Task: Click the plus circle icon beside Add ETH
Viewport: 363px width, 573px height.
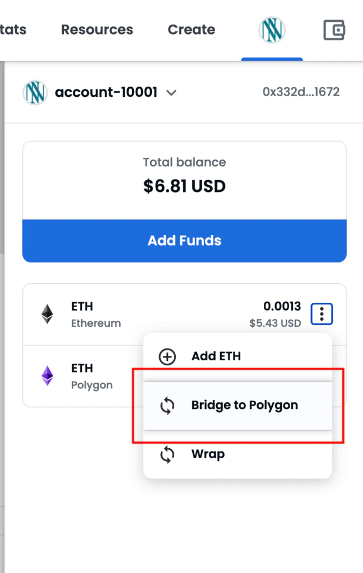Action: tap(167, 356)
